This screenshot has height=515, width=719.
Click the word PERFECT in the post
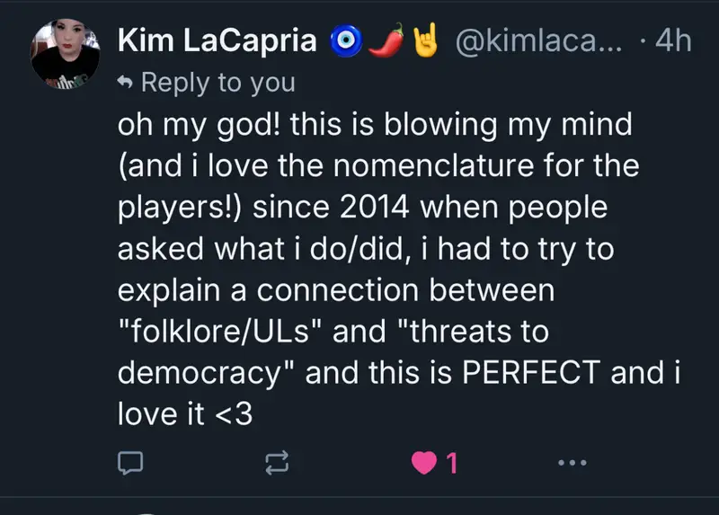[x=533, y=374]
